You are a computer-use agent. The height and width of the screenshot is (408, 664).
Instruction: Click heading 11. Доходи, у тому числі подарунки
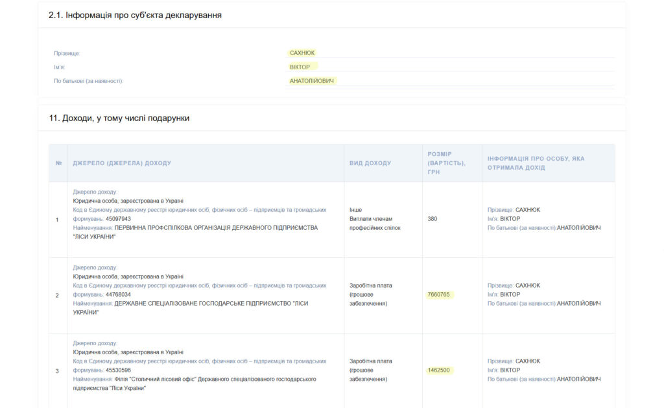click(x=119, y=119)
